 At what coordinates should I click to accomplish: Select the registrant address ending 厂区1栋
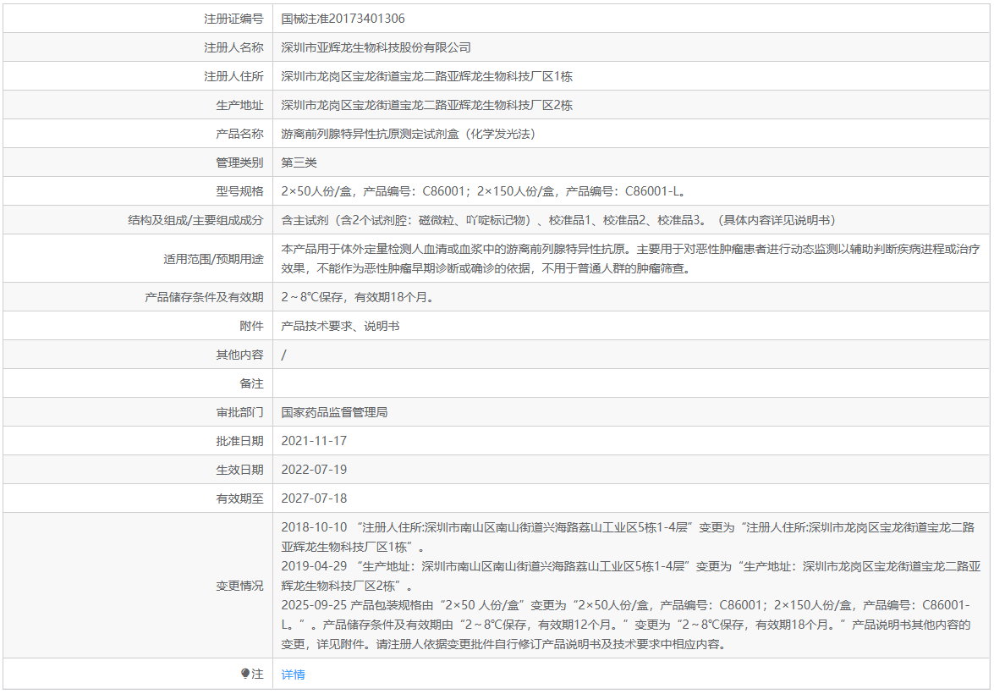(x=426, y=76)
